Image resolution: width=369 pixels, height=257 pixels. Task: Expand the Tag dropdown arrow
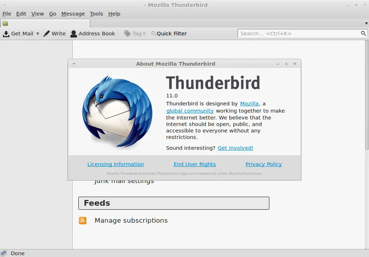[144, 34]
